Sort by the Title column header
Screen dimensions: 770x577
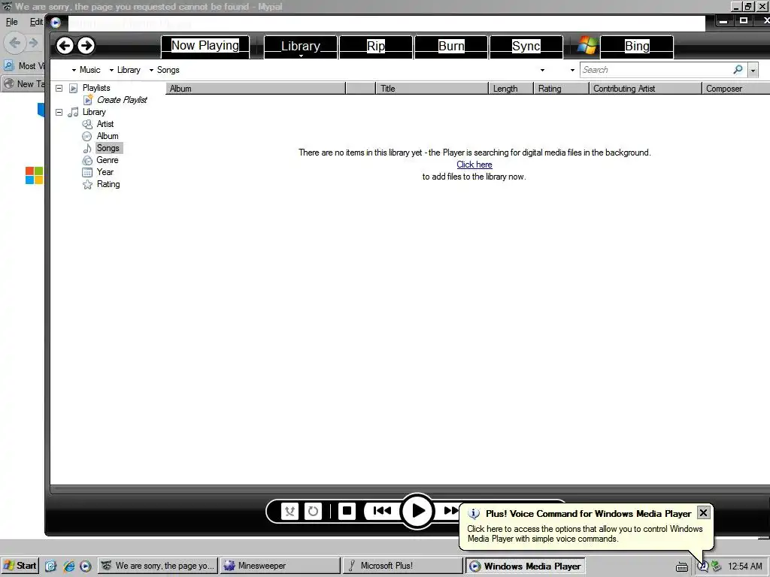432,89
